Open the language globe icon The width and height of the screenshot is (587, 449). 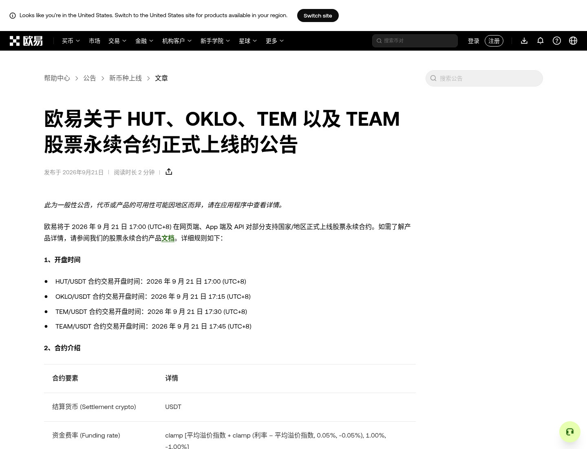click(x=573, y=41)
